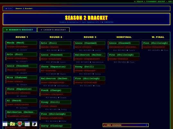Viewport: 173px width, 129px height.
Task: Switch to the Loser's Bracket tab
Action: 54,30
